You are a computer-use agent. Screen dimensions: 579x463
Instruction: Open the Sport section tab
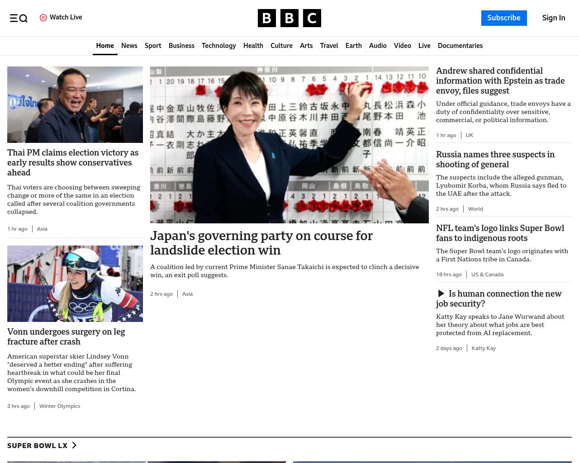coord(153,46)
